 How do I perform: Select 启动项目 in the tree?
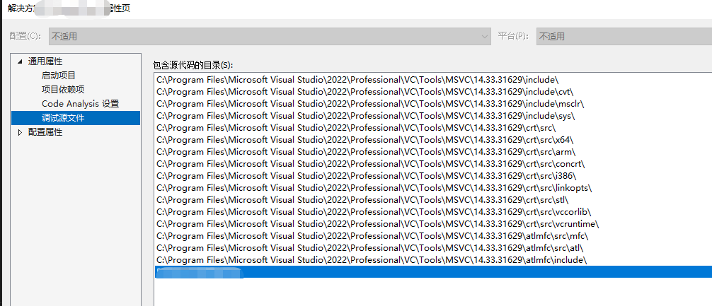coord(59,75)
